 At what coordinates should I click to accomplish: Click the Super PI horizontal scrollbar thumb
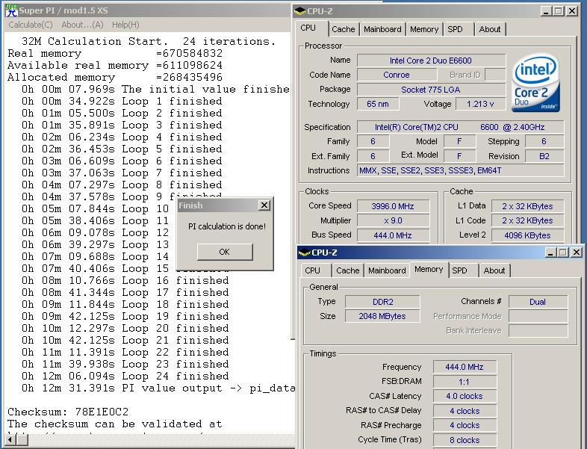tap(22, 439)
